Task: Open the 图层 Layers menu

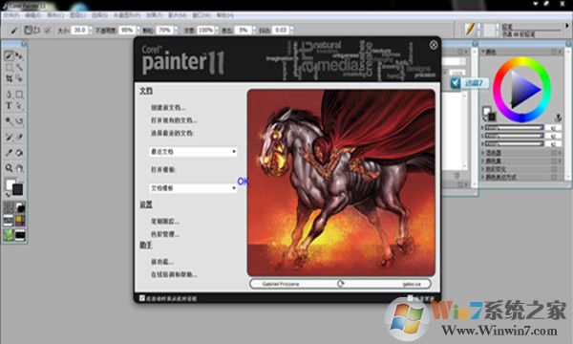Action: coord(77,15)
